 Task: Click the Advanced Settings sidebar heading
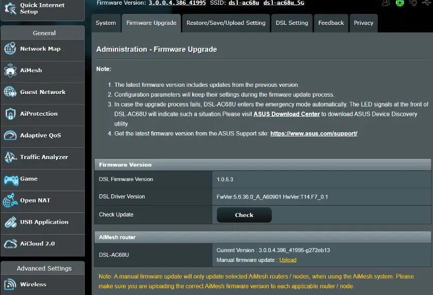[x=44, y=269]
